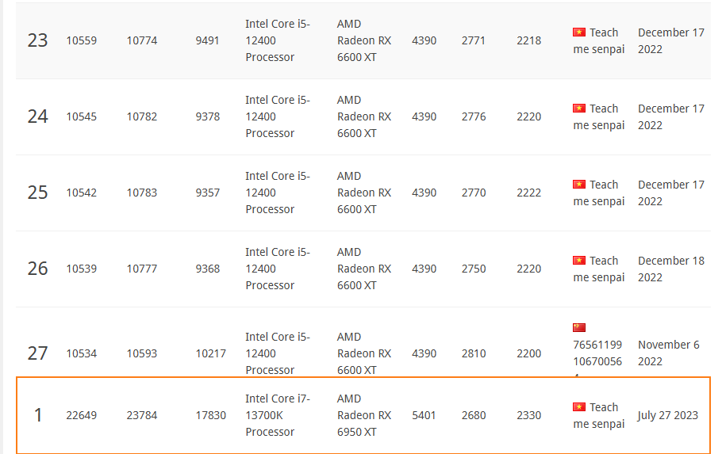The width and height of the screenshot is (722, 454).
Task: Click the December 18 2022 date cell
Action: point(670,269)
